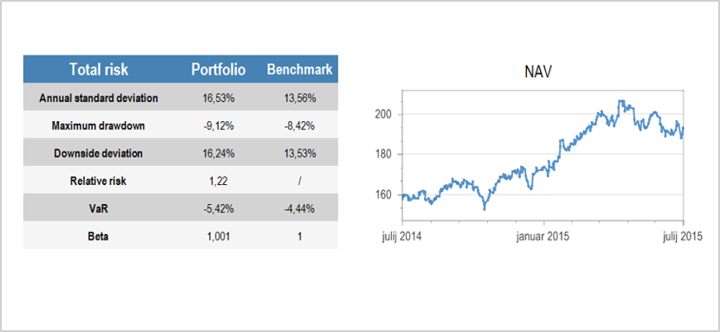Select benchmark VaR value -4,44%
Viewport: 720px width, 332px height.
click(x=299, y=209)
